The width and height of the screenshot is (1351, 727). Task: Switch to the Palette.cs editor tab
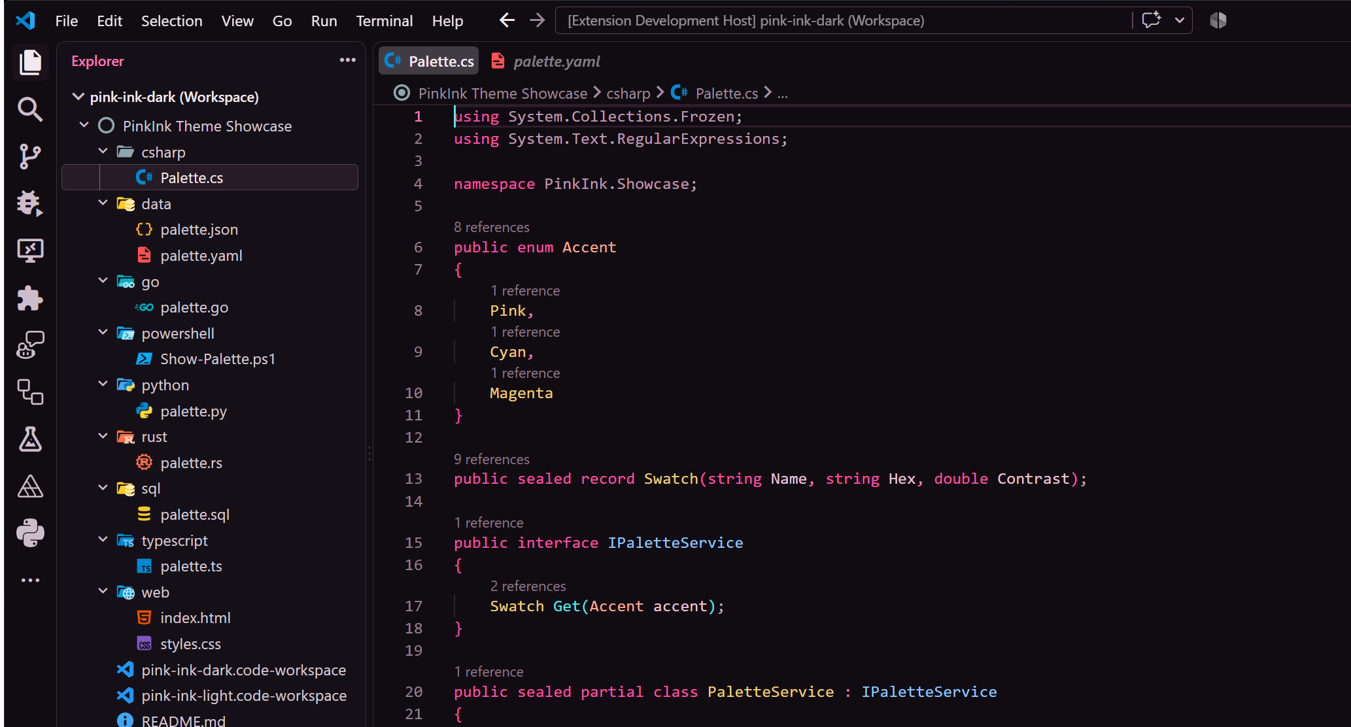point(429,61)
